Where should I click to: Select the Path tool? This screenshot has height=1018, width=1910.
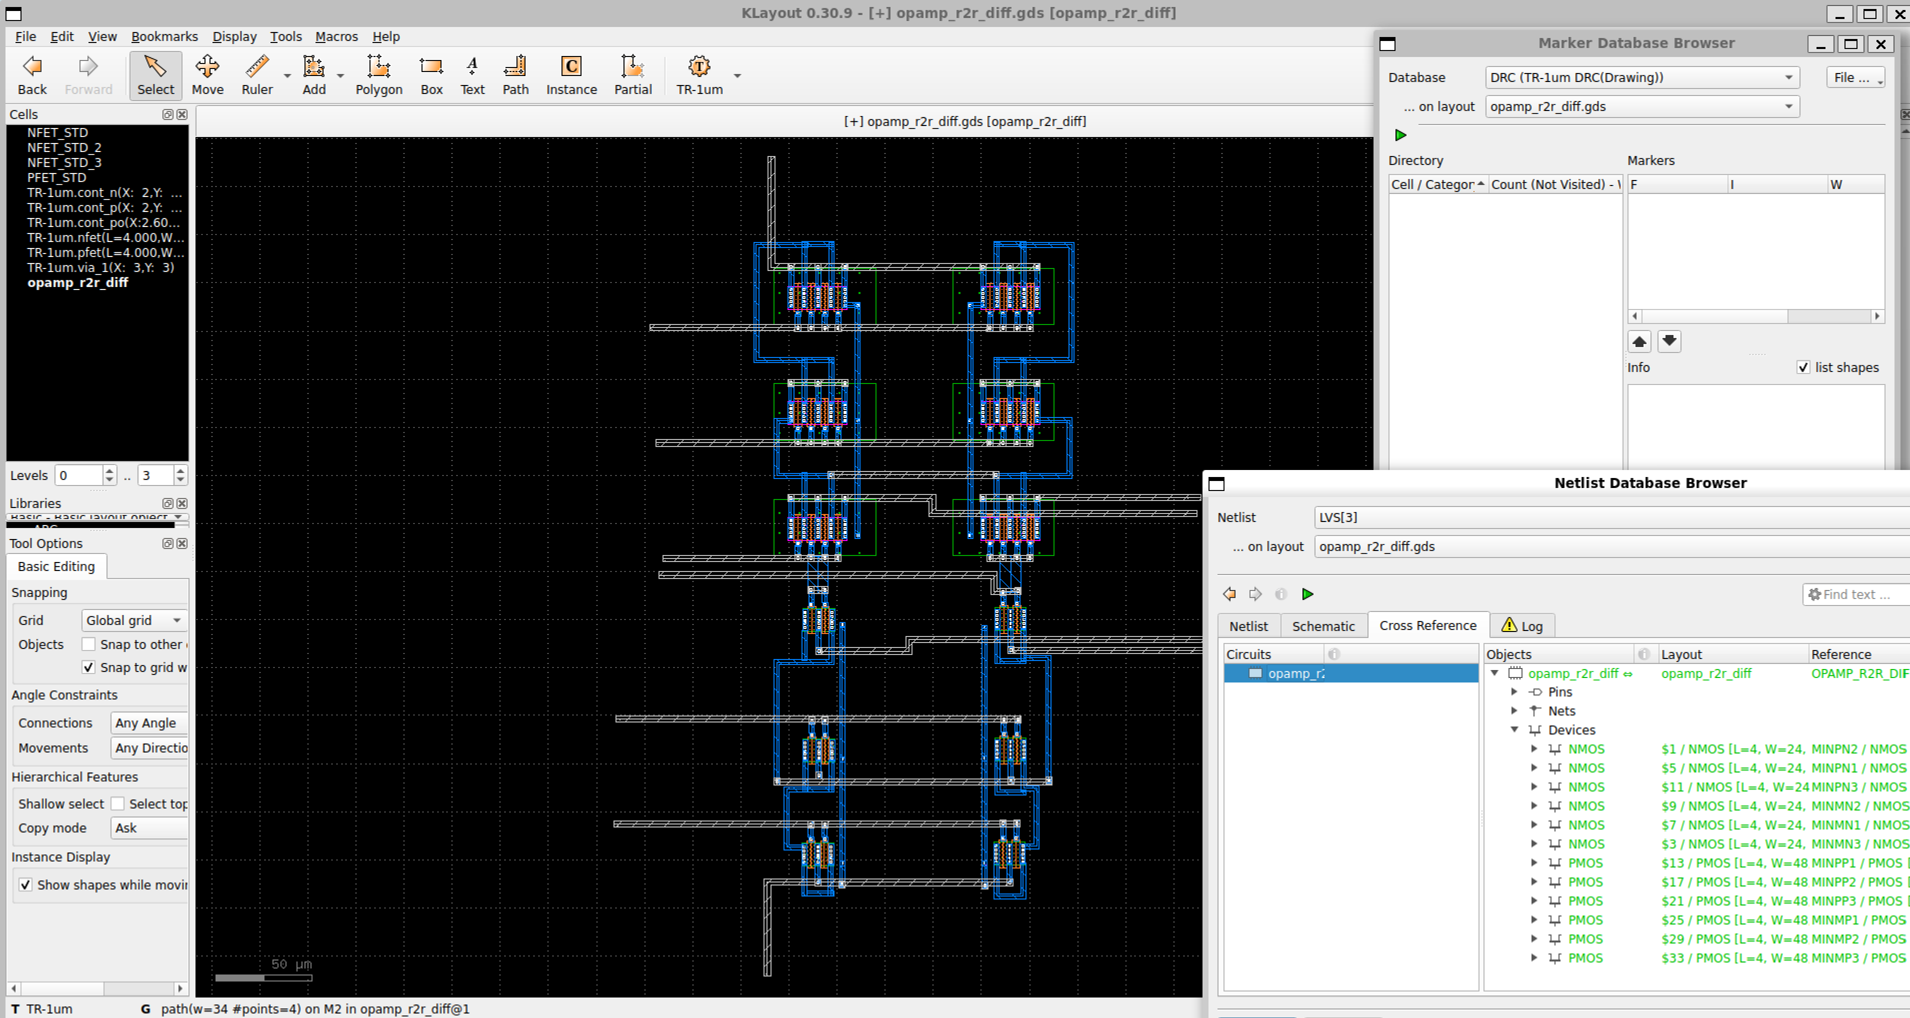point(515,75)
